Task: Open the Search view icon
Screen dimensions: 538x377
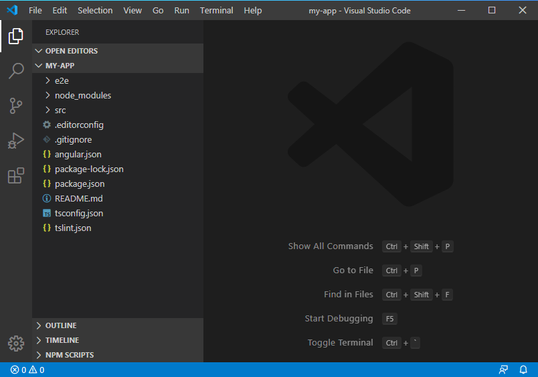Action: pyautogui.click(x=16, y=71)
